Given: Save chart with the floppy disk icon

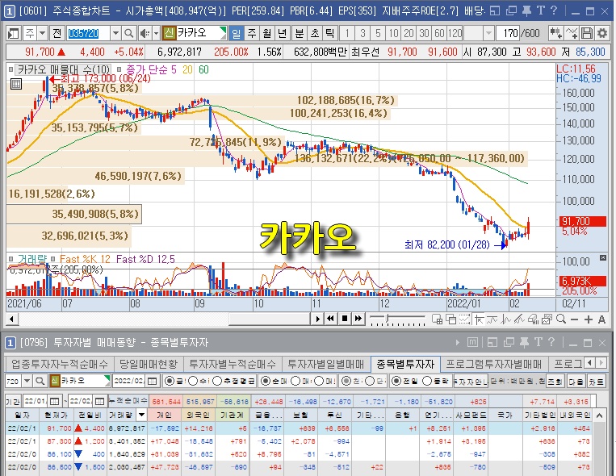Looking at the screenshot, I should (587, 33).
